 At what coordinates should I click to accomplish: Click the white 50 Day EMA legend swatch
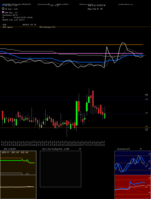(3, 9)
